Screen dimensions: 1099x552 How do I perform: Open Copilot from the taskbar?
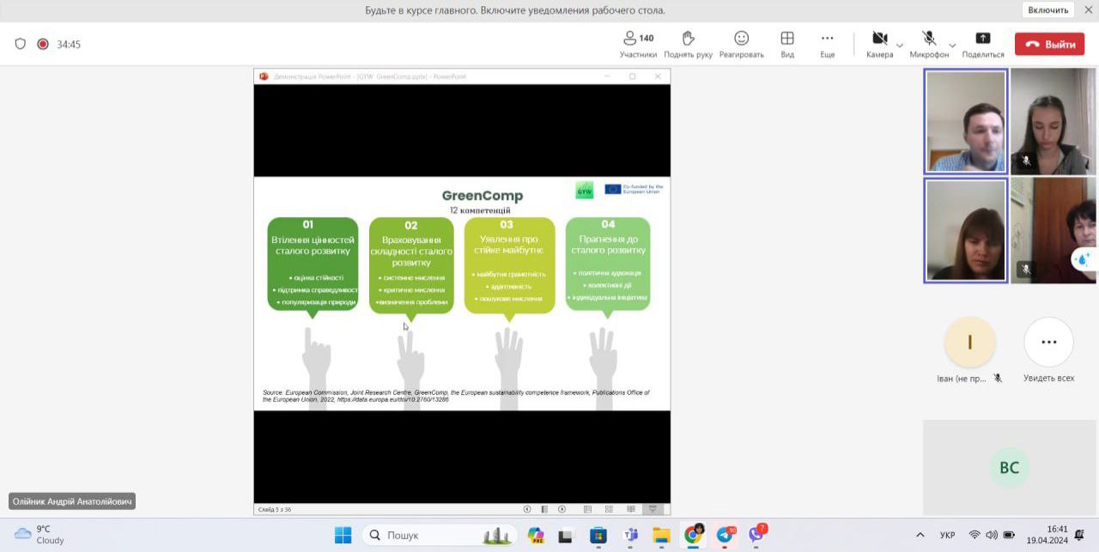(x=536, y=535)
